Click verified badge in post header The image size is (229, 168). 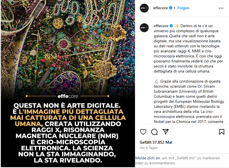pyautogui.click(x=171, y=8)
